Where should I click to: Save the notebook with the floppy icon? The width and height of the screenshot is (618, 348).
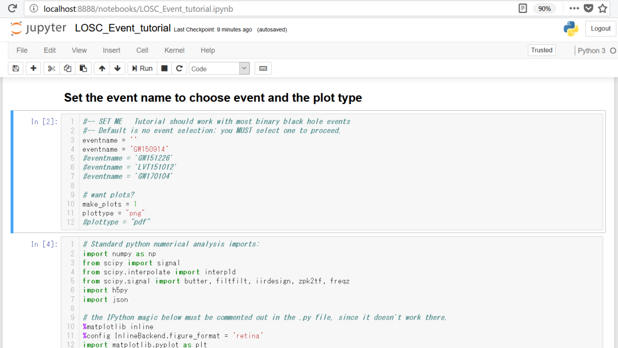[x=16, y=69]
